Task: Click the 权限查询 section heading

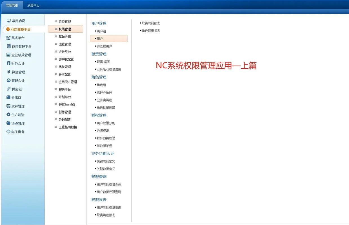Action: pyautogui.click(x=99, y=177)
